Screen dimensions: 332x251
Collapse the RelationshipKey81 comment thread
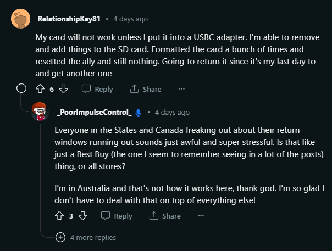pos(21,88)
